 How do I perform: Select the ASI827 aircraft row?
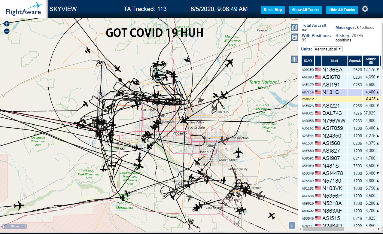[341, 151]
